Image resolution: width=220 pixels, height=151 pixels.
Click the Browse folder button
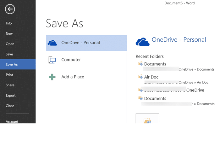point(147,119)
